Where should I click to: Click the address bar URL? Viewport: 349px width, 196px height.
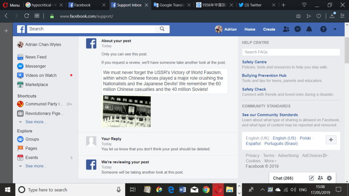pos(86,16)
